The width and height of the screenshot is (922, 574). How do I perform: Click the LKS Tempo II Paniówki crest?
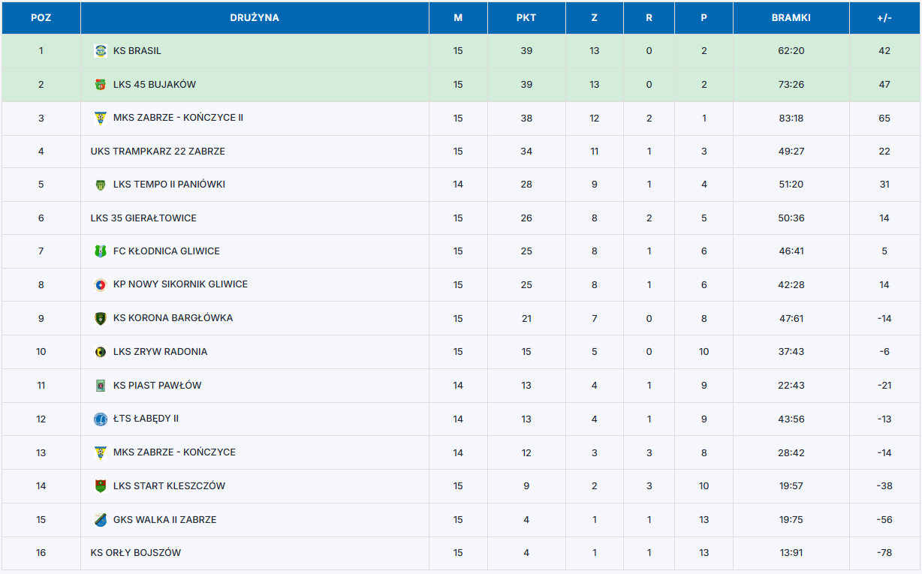[100, 185]
